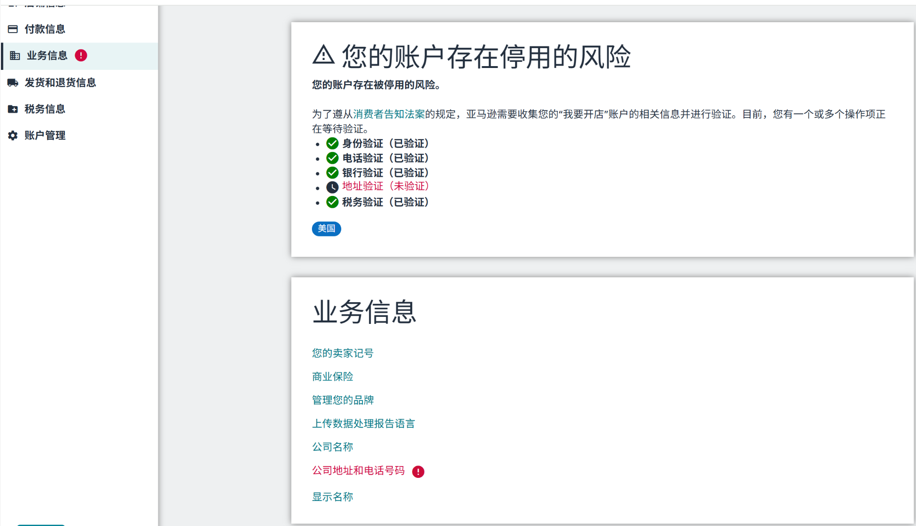Open the 消费者告知法案 link
Image resolution: width=916 pixels, height=526 pixels.
point(389,114)
